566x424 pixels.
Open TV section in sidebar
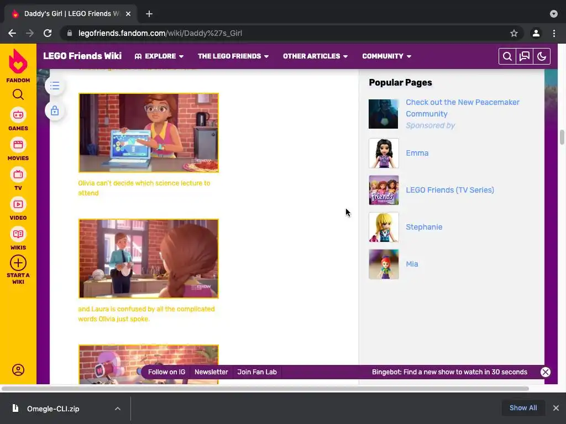[x=18, y=179]
